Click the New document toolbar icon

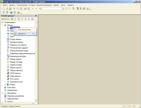tap(4, 9)
